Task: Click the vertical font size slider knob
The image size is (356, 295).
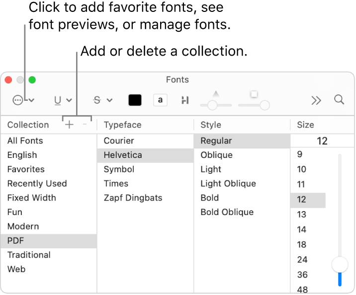Action: point(340,264)
